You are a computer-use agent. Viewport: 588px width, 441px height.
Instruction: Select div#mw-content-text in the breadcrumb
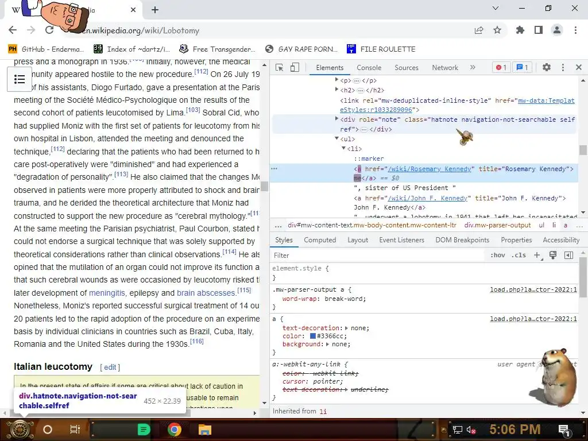click(372, 225)
